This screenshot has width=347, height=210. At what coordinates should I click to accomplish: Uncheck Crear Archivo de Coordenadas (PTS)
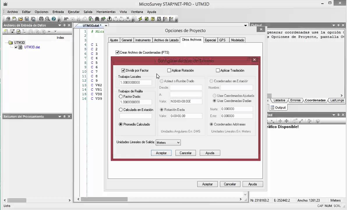tap(117, 52)
